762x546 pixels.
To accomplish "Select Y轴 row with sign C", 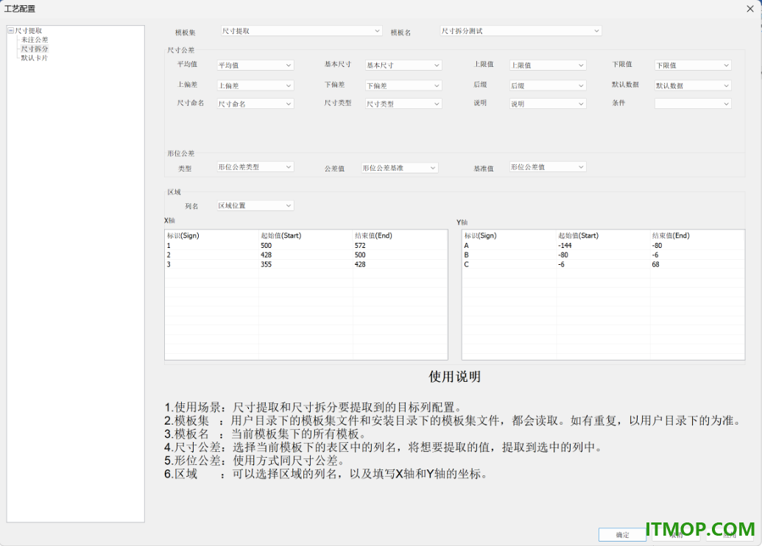I will pos(603,265).
